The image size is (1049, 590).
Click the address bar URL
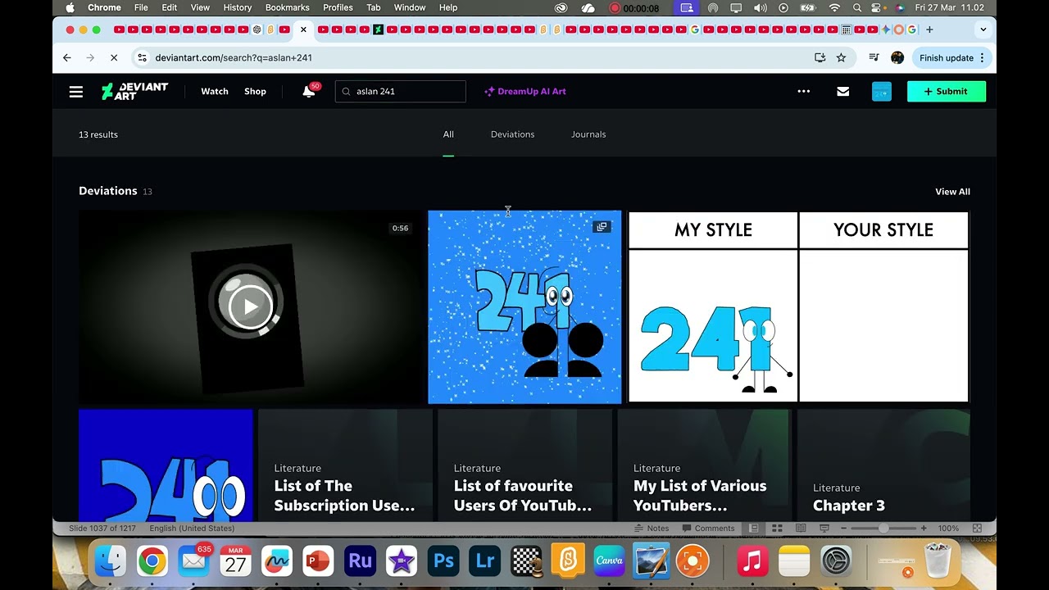[234, 58]
